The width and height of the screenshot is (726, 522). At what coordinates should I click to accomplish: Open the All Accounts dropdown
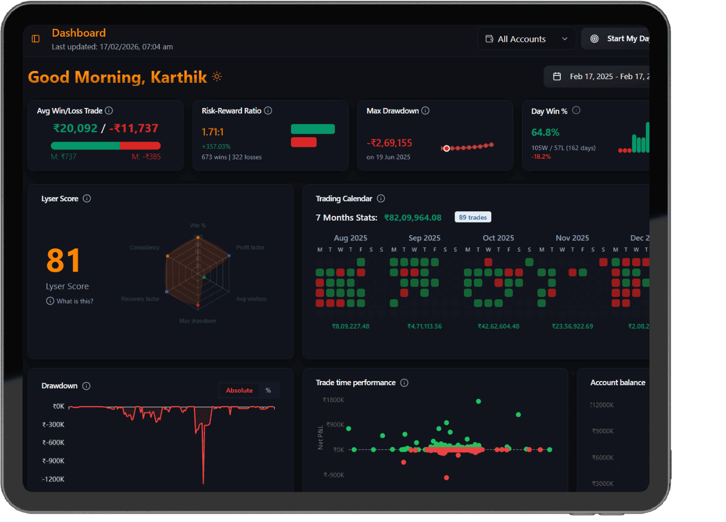click(x=527, y=39)
